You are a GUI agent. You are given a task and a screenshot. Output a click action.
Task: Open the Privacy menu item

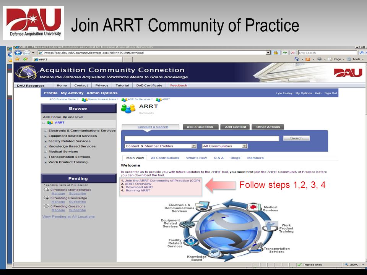point(102,85)
